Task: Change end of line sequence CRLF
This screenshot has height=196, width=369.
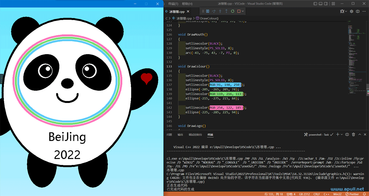Action: pos(317,194)
